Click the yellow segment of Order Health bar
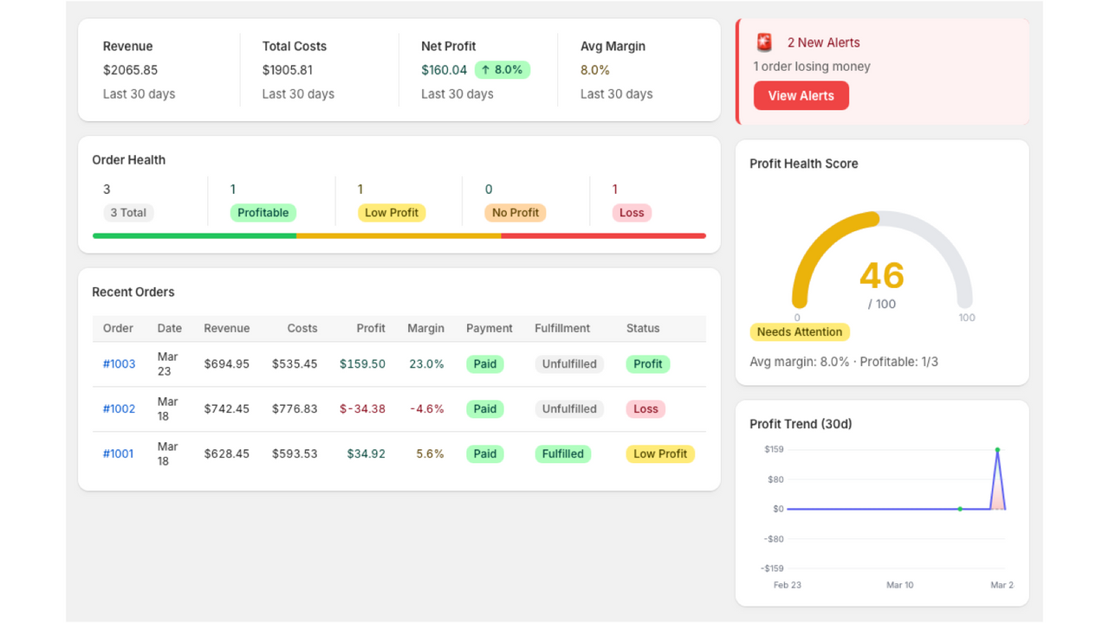This screenshot has height=623, width=1109. (x=399, y=235)
